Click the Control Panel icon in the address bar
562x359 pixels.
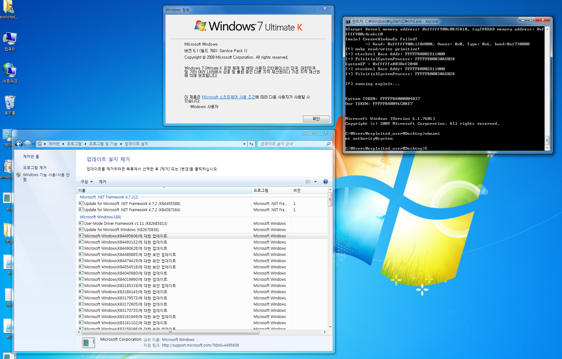(40, 144)
